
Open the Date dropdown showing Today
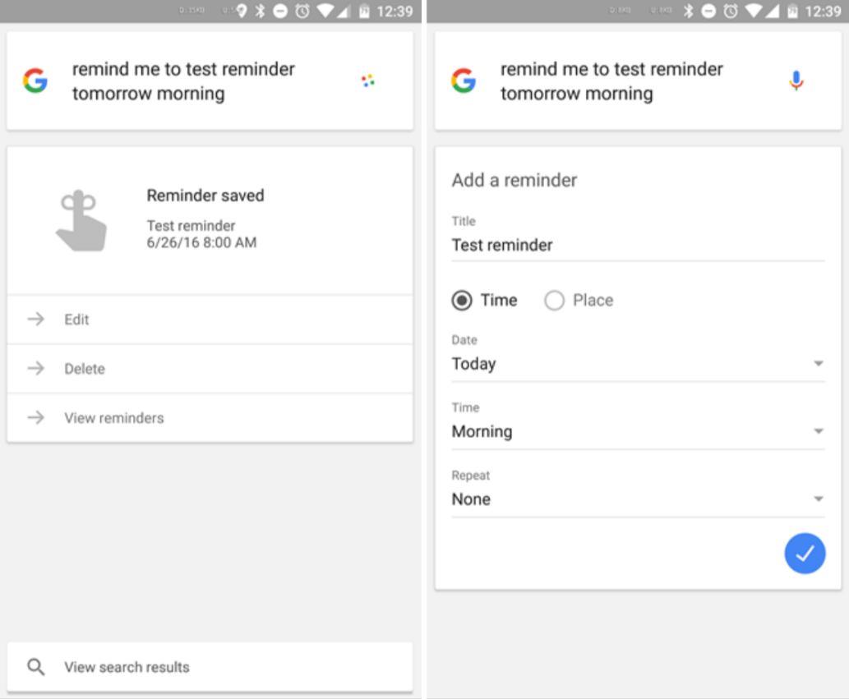637,364
